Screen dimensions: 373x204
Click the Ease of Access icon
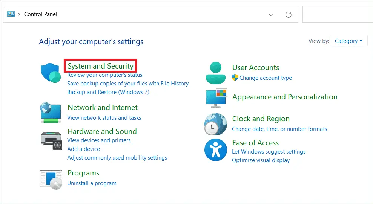[x=215, y=150]
